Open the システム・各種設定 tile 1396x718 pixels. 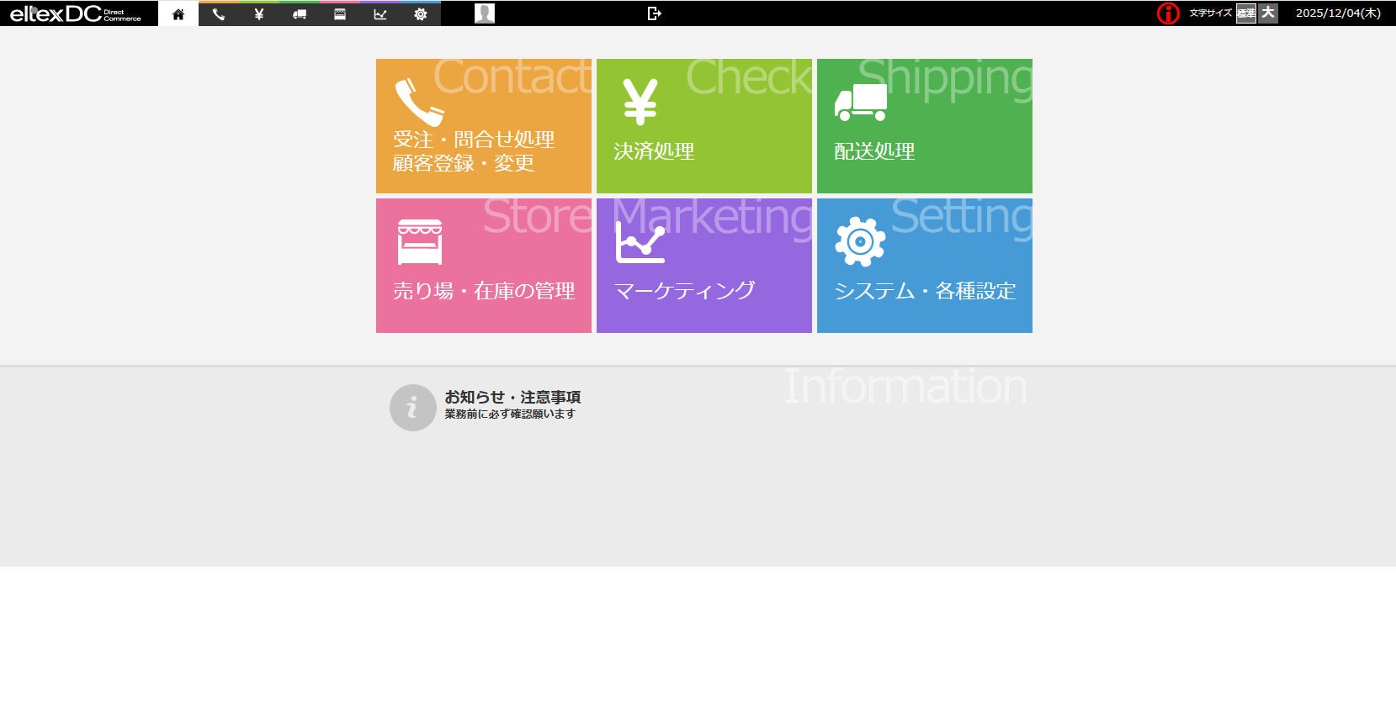point(925,266)
